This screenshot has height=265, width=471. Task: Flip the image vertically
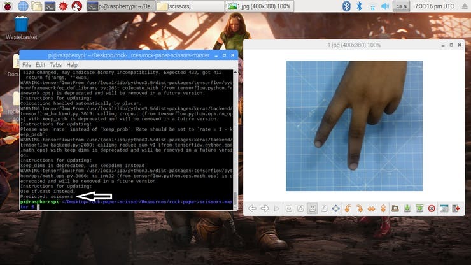pyautogui.click(x=383, y=208)
